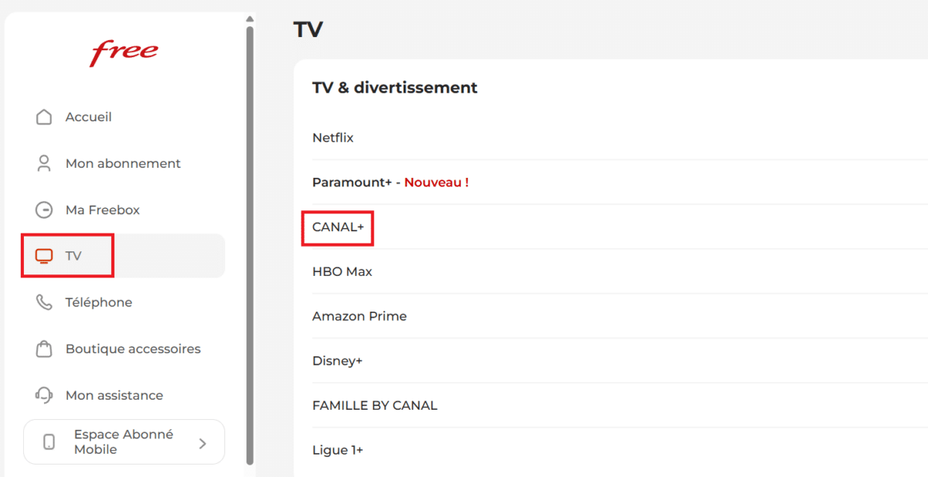
Task: Select the Téléphone handset icon
Action: click(44, 302)
